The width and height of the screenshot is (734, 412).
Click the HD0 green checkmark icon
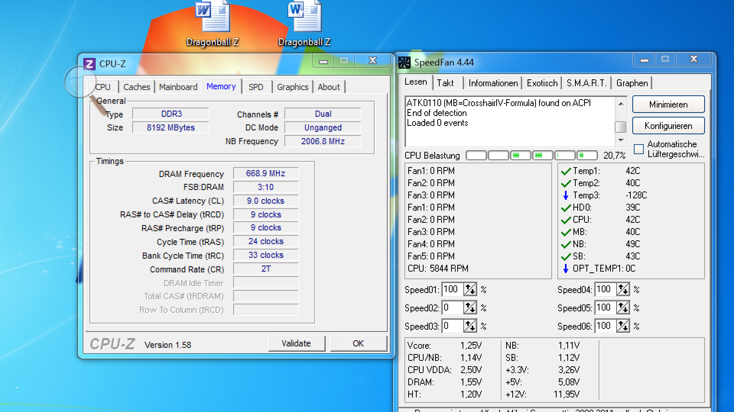(x=566, y=208)
